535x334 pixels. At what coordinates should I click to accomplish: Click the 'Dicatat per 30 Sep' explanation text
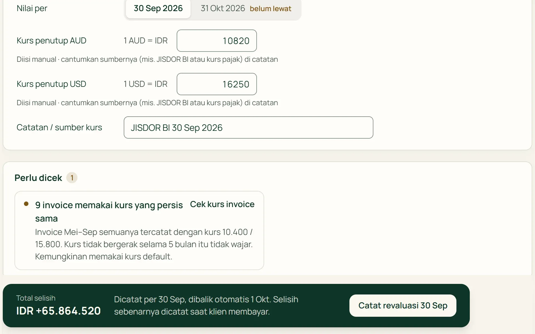[206, 305]
